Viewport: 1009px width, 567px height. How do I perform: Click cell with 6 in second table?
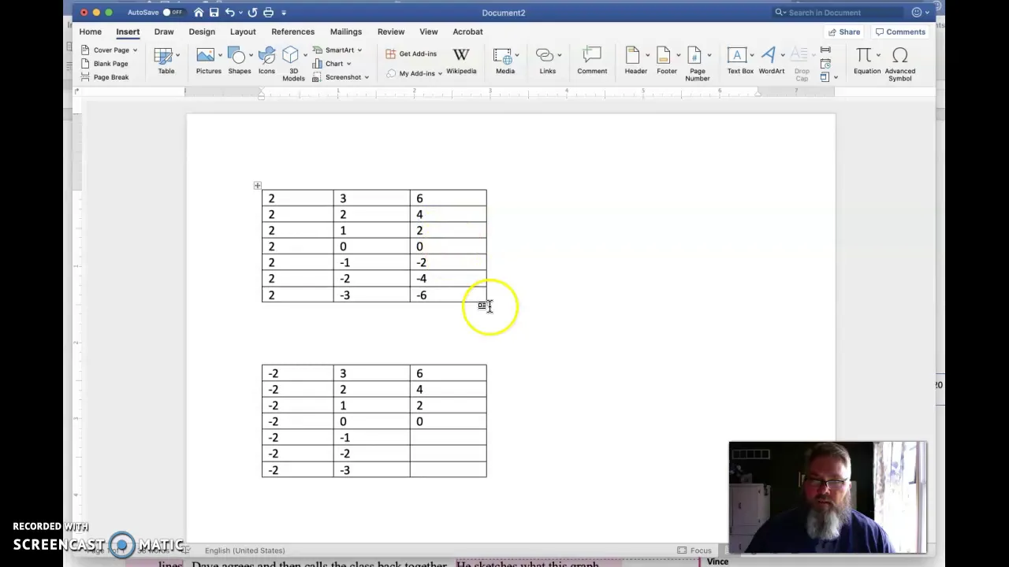click(449, 373)
